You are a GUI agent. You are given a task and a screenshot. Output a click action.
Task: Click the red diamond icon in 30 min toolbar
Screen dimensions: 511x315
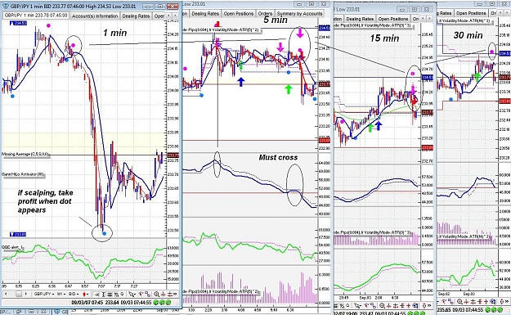click(x=501, y=302)
